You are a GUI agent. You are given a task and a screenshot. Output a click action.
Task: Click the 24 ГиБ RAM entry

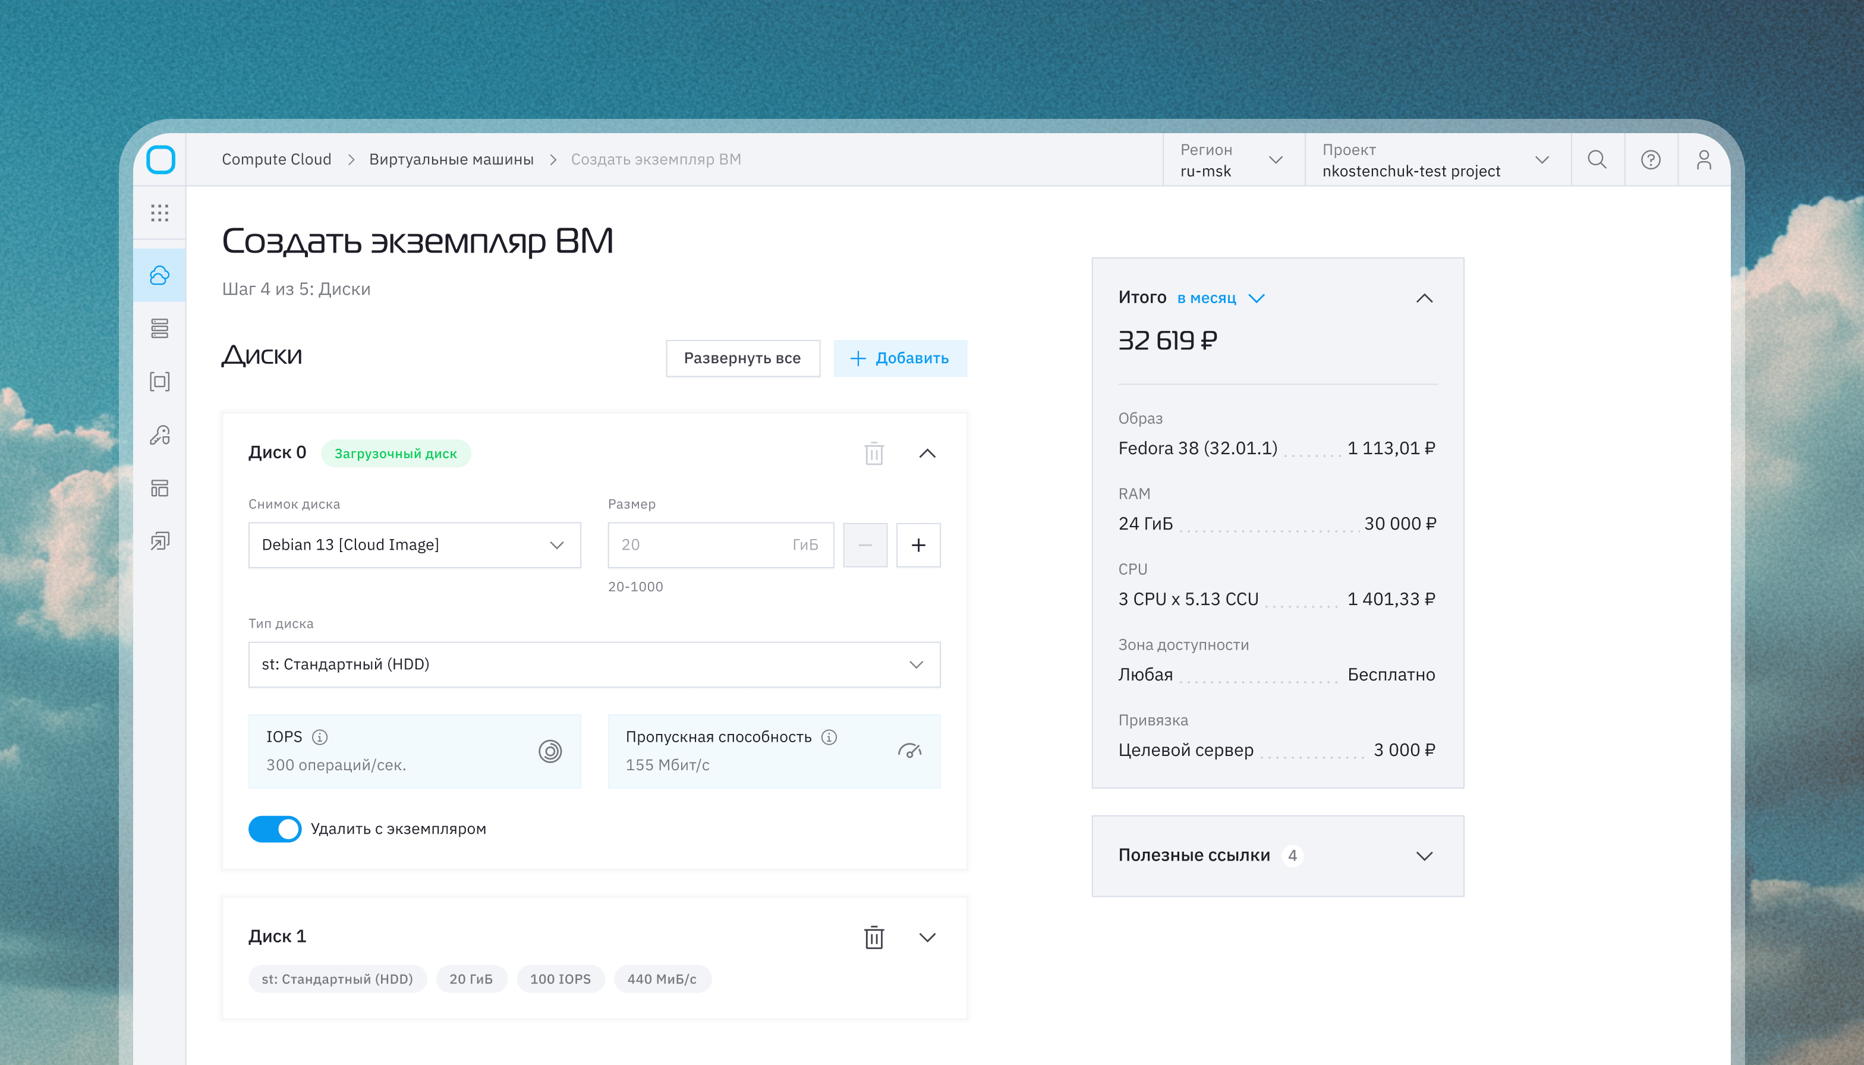pyautogui.click(x=1145, y=524)
